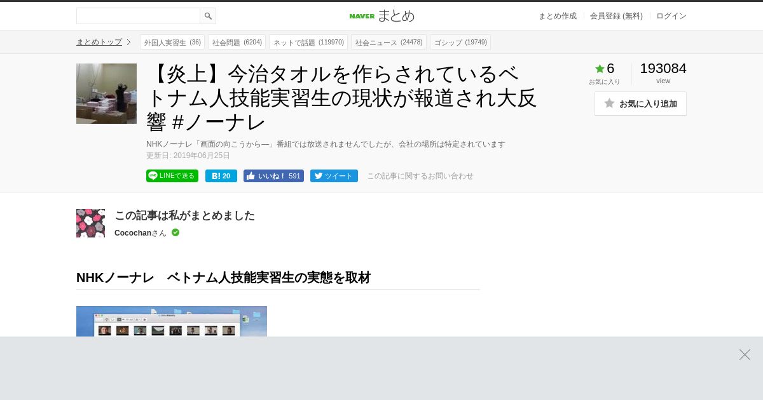Open the NHKノーナレ screenshot image
The width and height of the screenshot is (763, 400).
[172, 321]
